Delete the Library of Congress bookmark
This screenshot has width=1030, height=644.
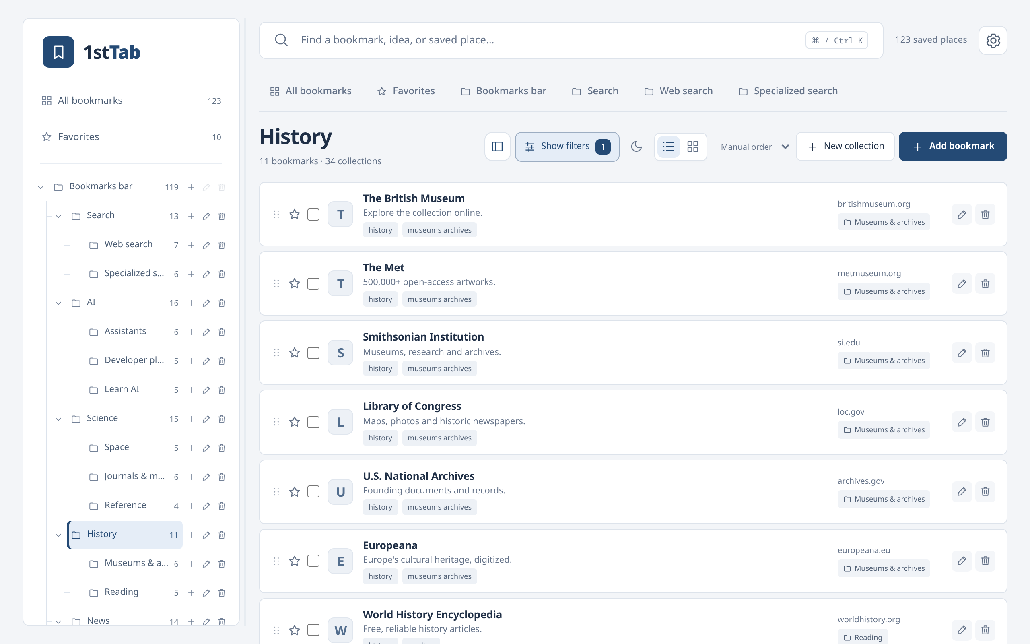(x=985, y=422)
